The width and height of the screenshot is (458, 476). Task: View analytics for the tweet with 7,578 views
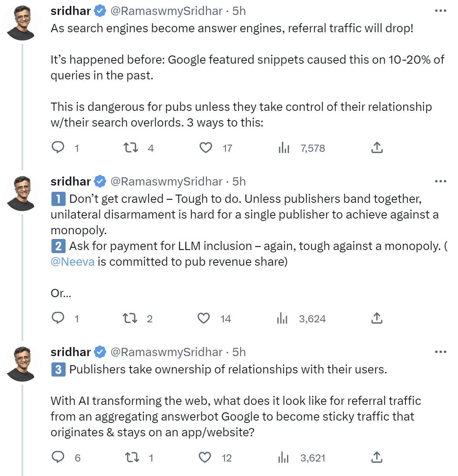[284, 148]
